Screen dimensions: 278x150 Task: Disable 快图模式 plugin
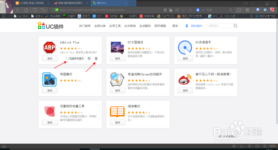50,90
